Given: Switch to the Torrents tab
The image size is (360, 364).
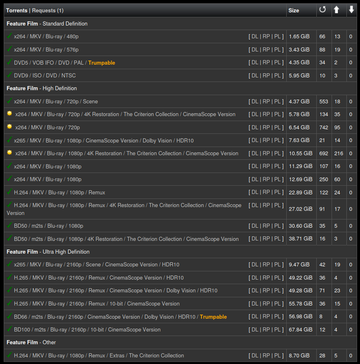Looking at the screenshot, I should 17,10.
